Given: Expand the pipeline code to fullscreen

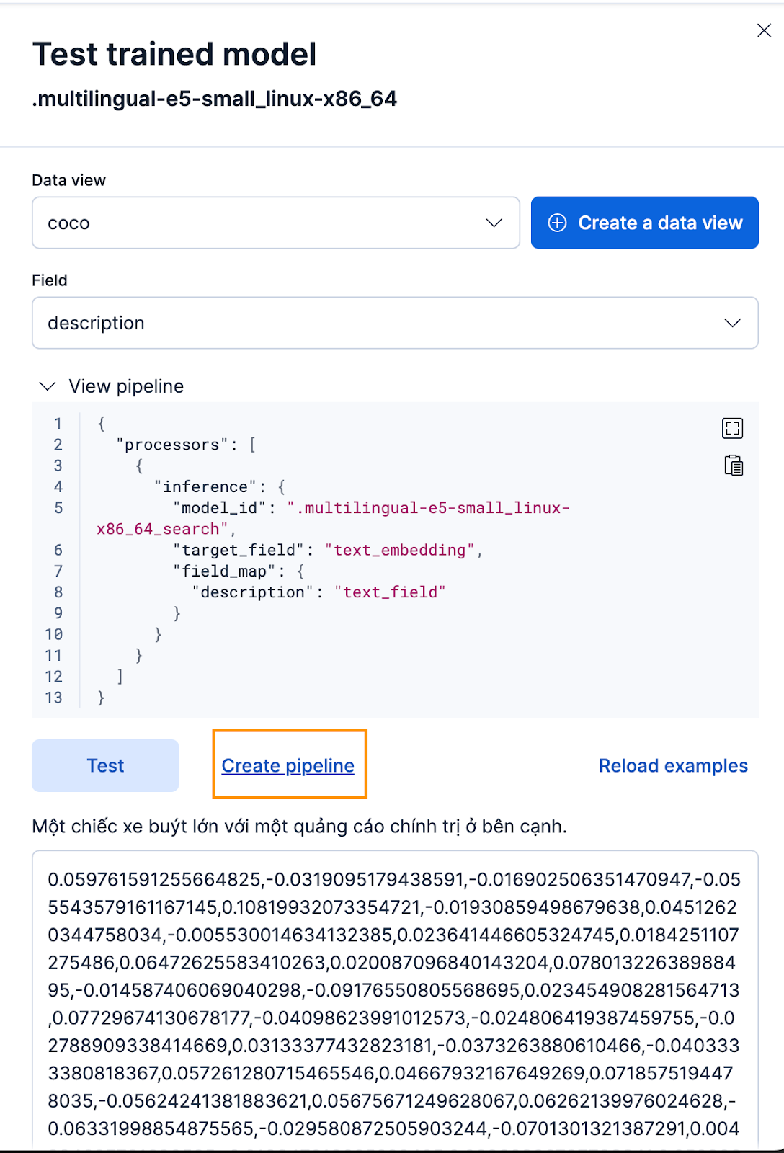Looking at the screenshot, I should (733, 428).
